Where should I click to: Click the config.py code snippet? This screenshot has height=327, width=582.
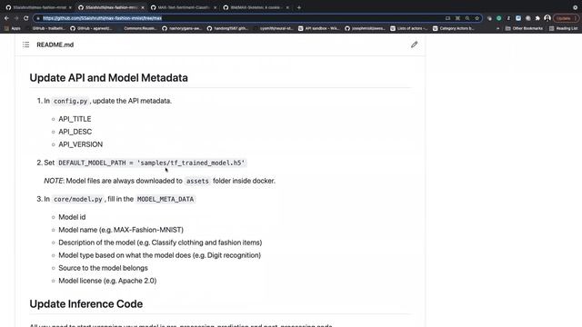(70, 101)
